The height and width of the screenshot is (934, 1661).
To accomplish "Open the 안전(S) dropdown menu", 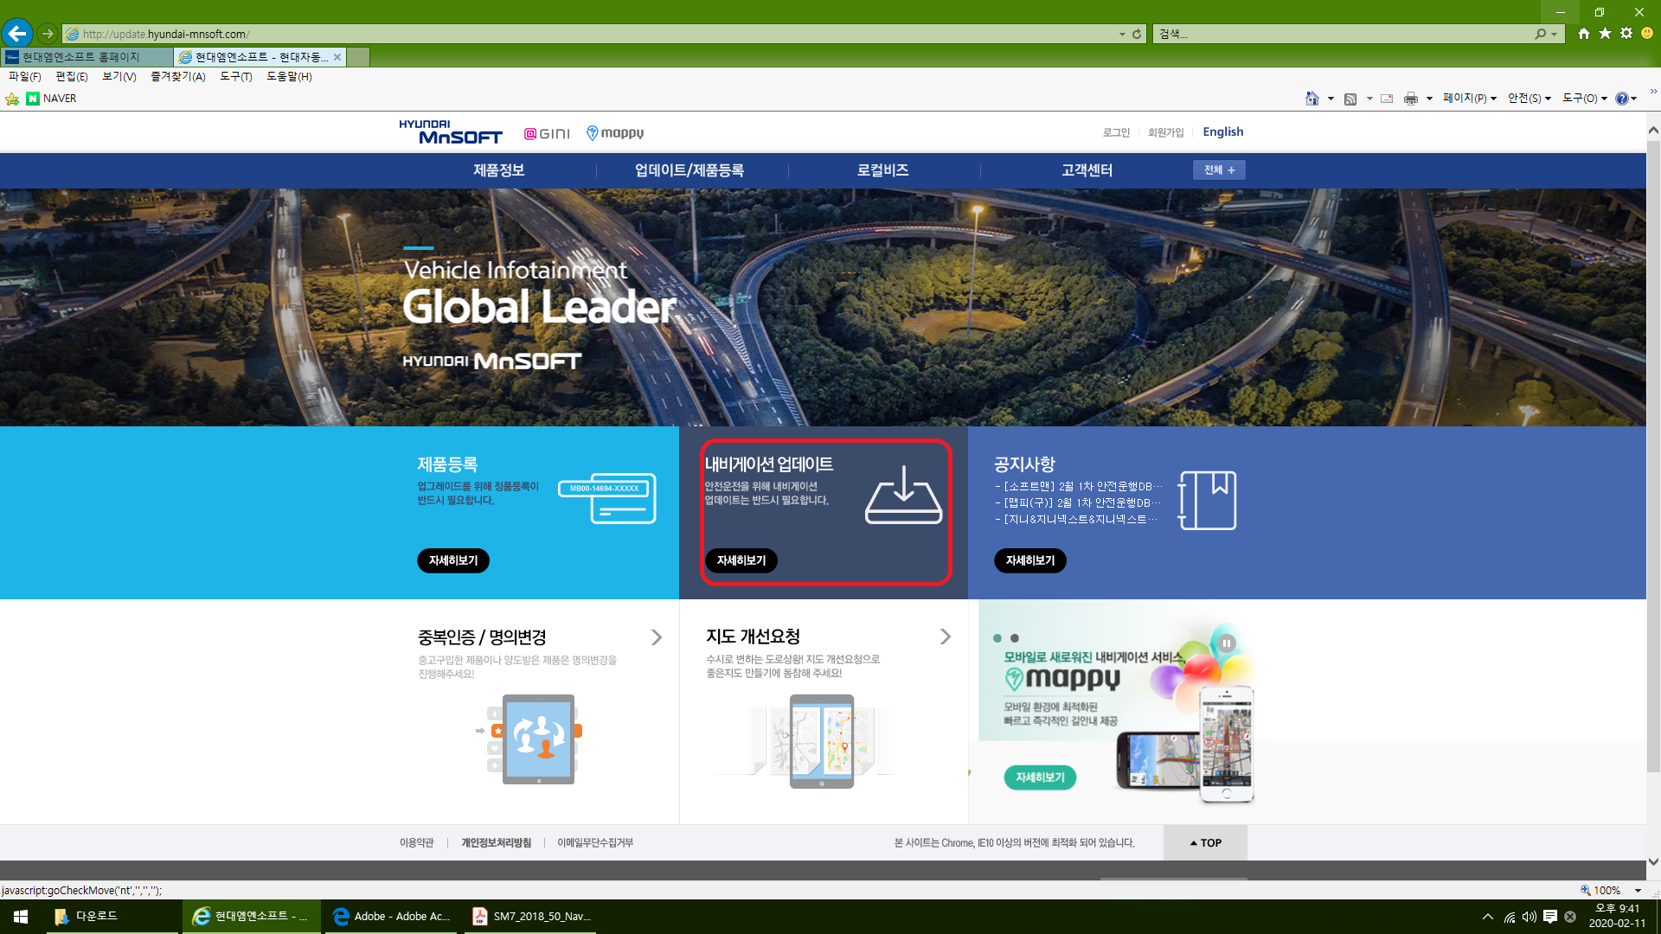I will (1529, 99).
